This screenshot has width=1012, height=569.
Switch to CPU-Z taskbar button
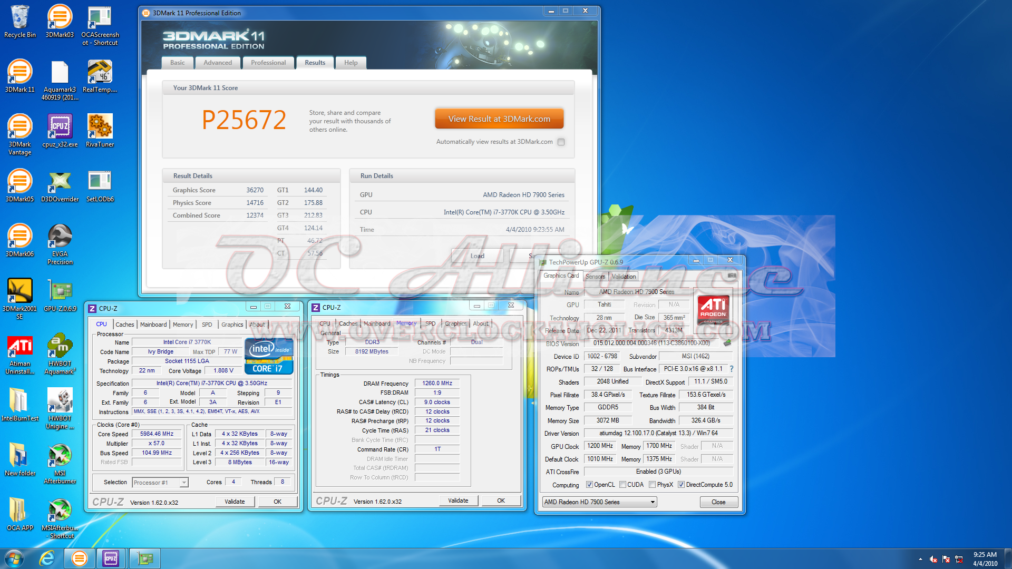pyautogui.click(x=111, y=558)
